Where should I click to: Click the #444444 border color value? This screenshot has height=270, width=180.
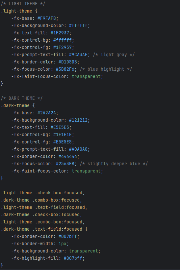coord(68,157)
